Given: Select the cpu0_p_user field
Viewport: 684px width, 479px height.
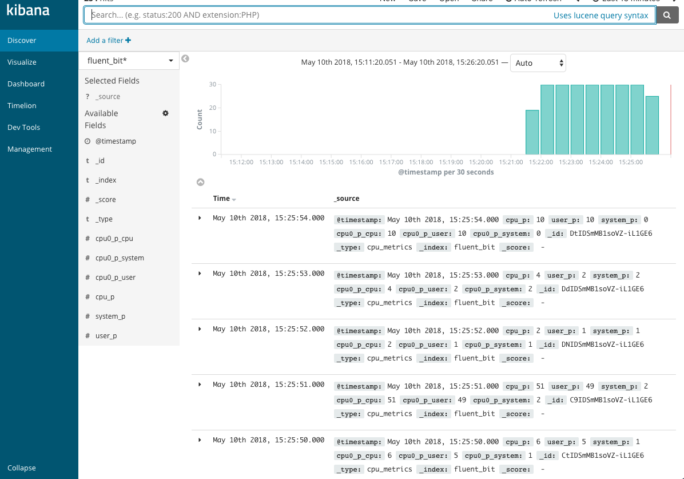Looking at the screenshot, I should click(116, 277).
